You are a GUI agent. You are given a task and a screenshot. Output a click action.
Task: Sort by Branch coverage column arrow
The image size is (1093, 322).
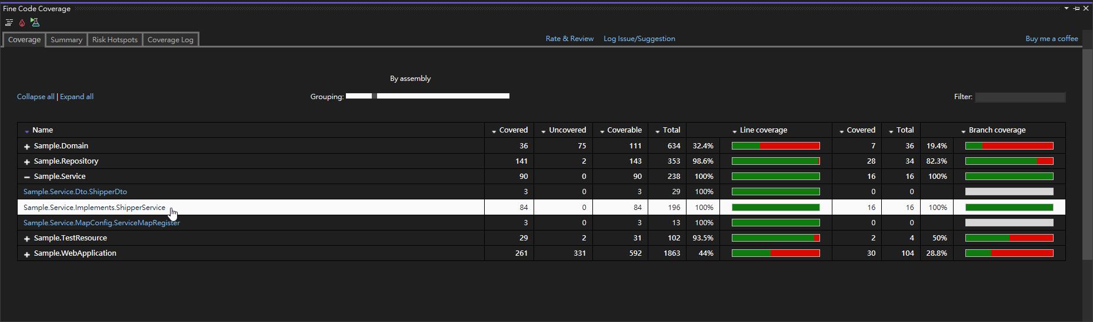[x=963, y=131]
